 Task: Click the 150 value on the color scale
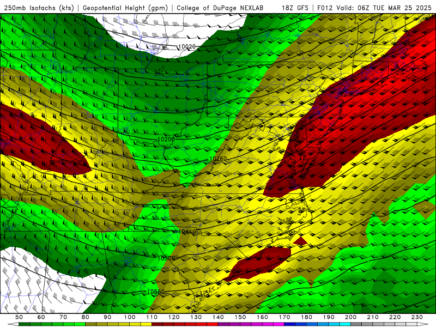pyautogui.click(x=240, y=317)
